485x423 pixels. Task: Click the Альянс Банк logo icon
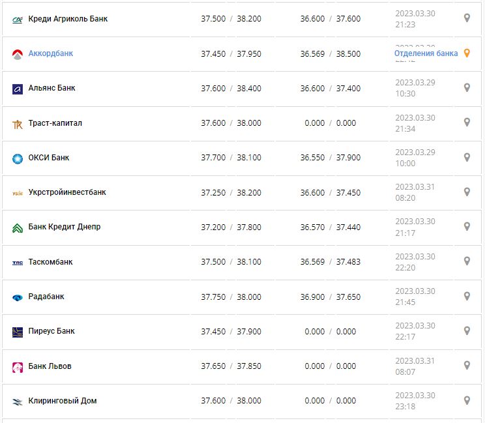click(x=18, y=89)
